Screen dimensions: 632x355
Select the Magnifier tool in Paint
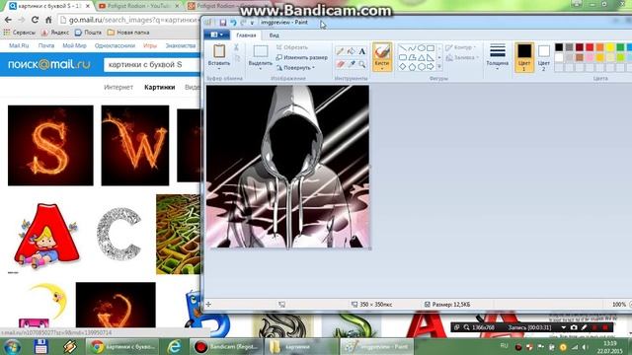[362, 63]
